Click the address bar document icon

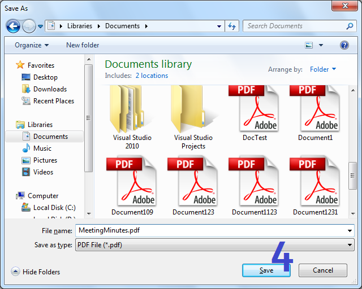click(x=51, y=26)
